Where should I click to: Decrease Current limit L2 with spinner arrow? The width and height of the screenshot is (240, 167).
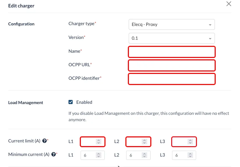(x=144, y=143)
